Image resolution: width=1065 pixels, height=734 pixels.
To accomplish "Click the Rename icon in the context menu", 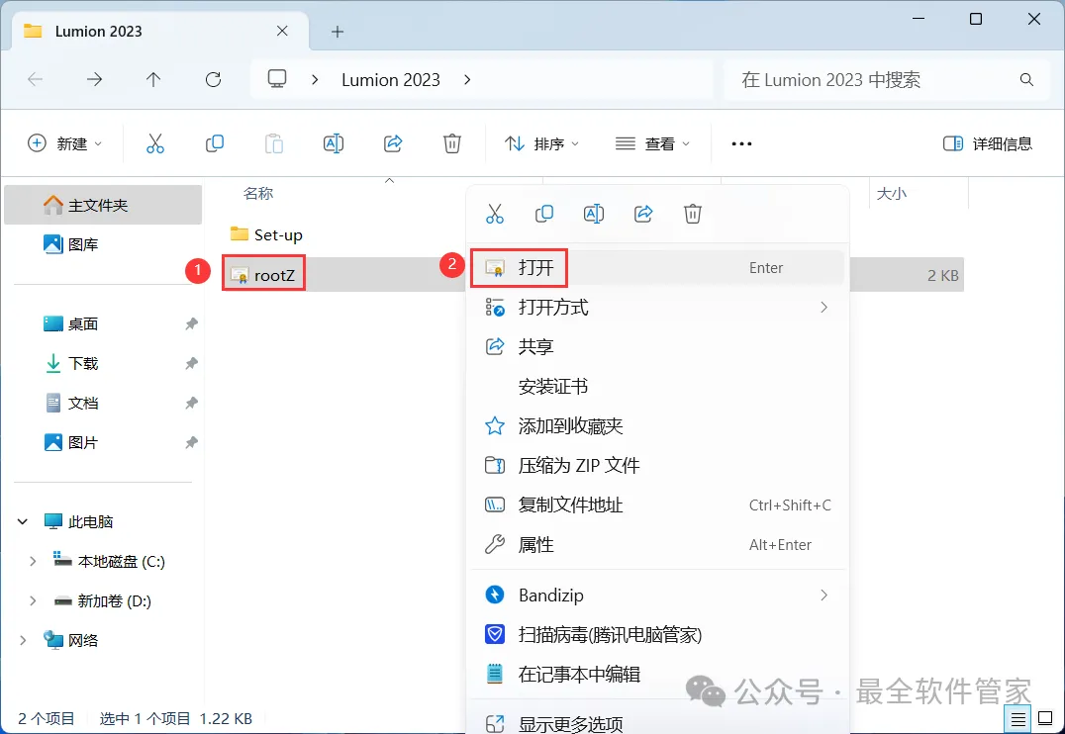I will tap(594, 214).
